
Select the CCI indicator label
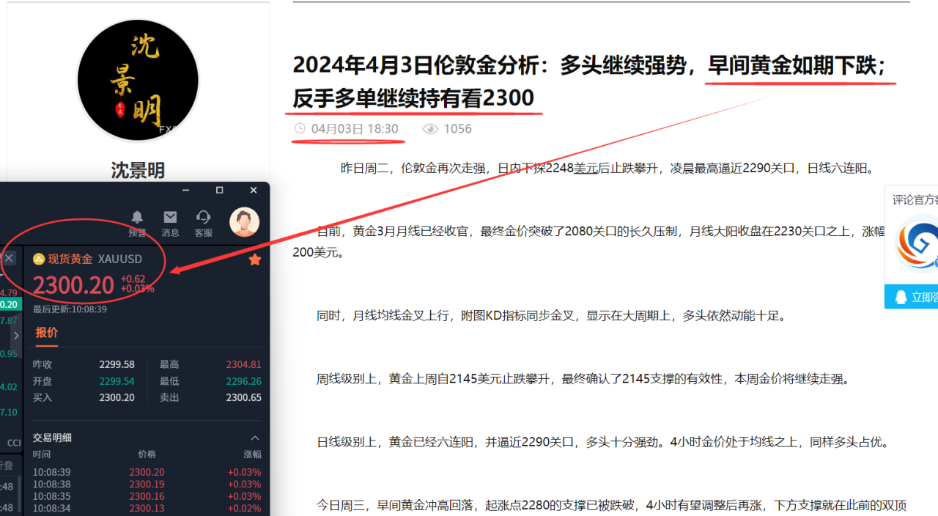(14, 443)
